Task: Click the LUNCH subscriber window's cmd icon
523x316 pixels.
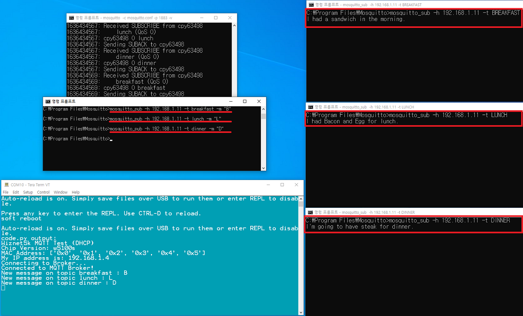Action: tap(311, 107)
